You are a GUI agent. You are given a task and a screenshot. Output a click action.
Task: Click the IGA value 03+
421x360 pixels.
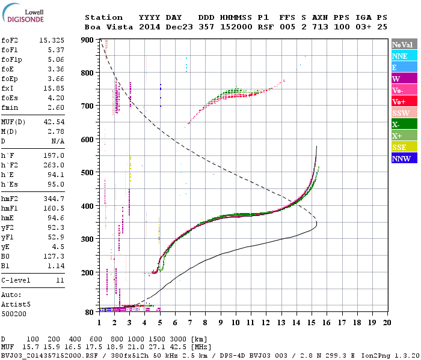tap(363, 28)
